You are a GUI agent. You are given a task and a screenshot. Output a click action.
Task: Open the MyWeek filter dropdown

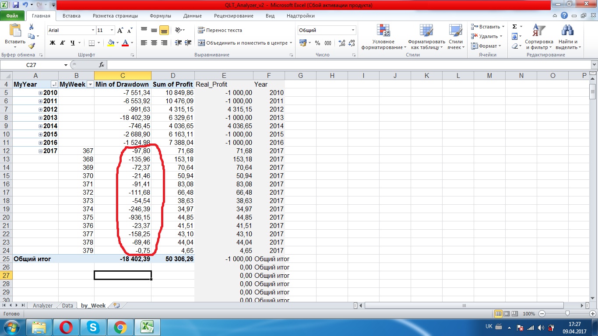(90, 84)
